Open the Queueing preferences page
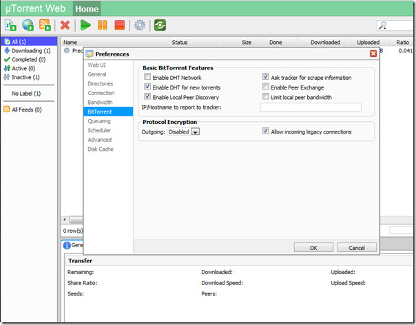416x325 pixels. (99, 121)
